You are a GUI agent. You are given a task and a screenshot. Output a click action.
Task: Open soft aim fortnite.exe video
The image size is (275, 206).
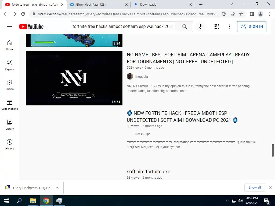click(148, 171)
